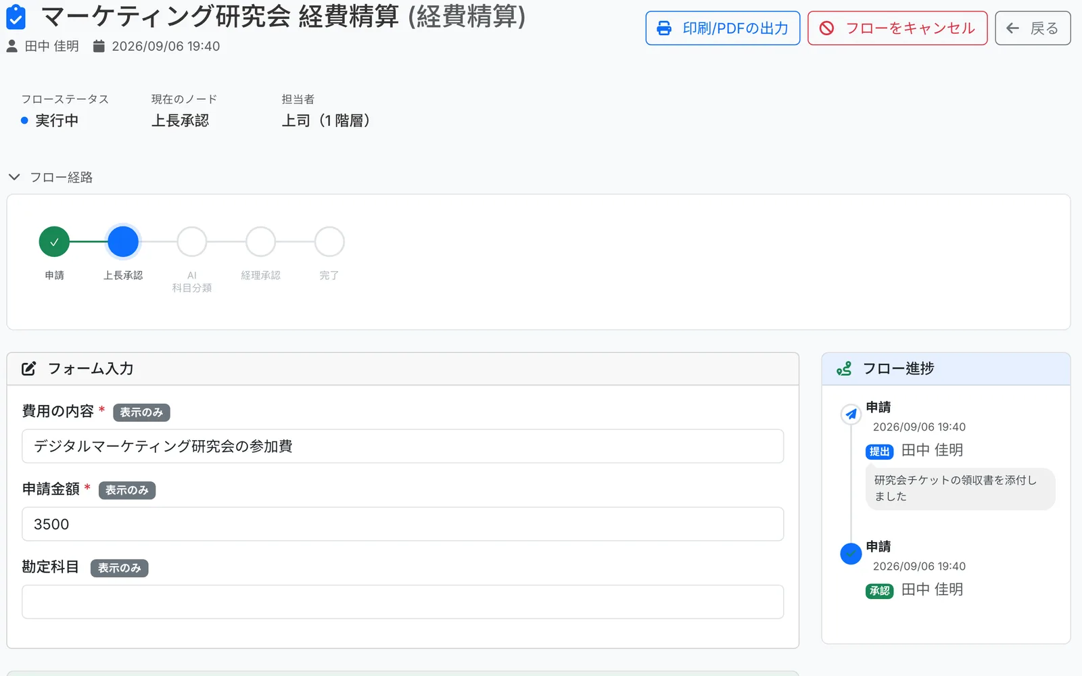This screenshot has width=1082, height=676.
Task: Click the paper plane icon in the progress timeline
Action: click(851, 414)
